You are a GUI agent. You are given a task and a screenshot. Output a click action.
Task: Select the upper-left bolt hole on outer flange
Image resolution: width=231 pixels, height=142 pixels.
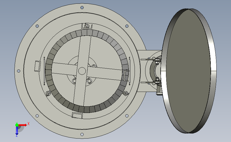[37, 26]
